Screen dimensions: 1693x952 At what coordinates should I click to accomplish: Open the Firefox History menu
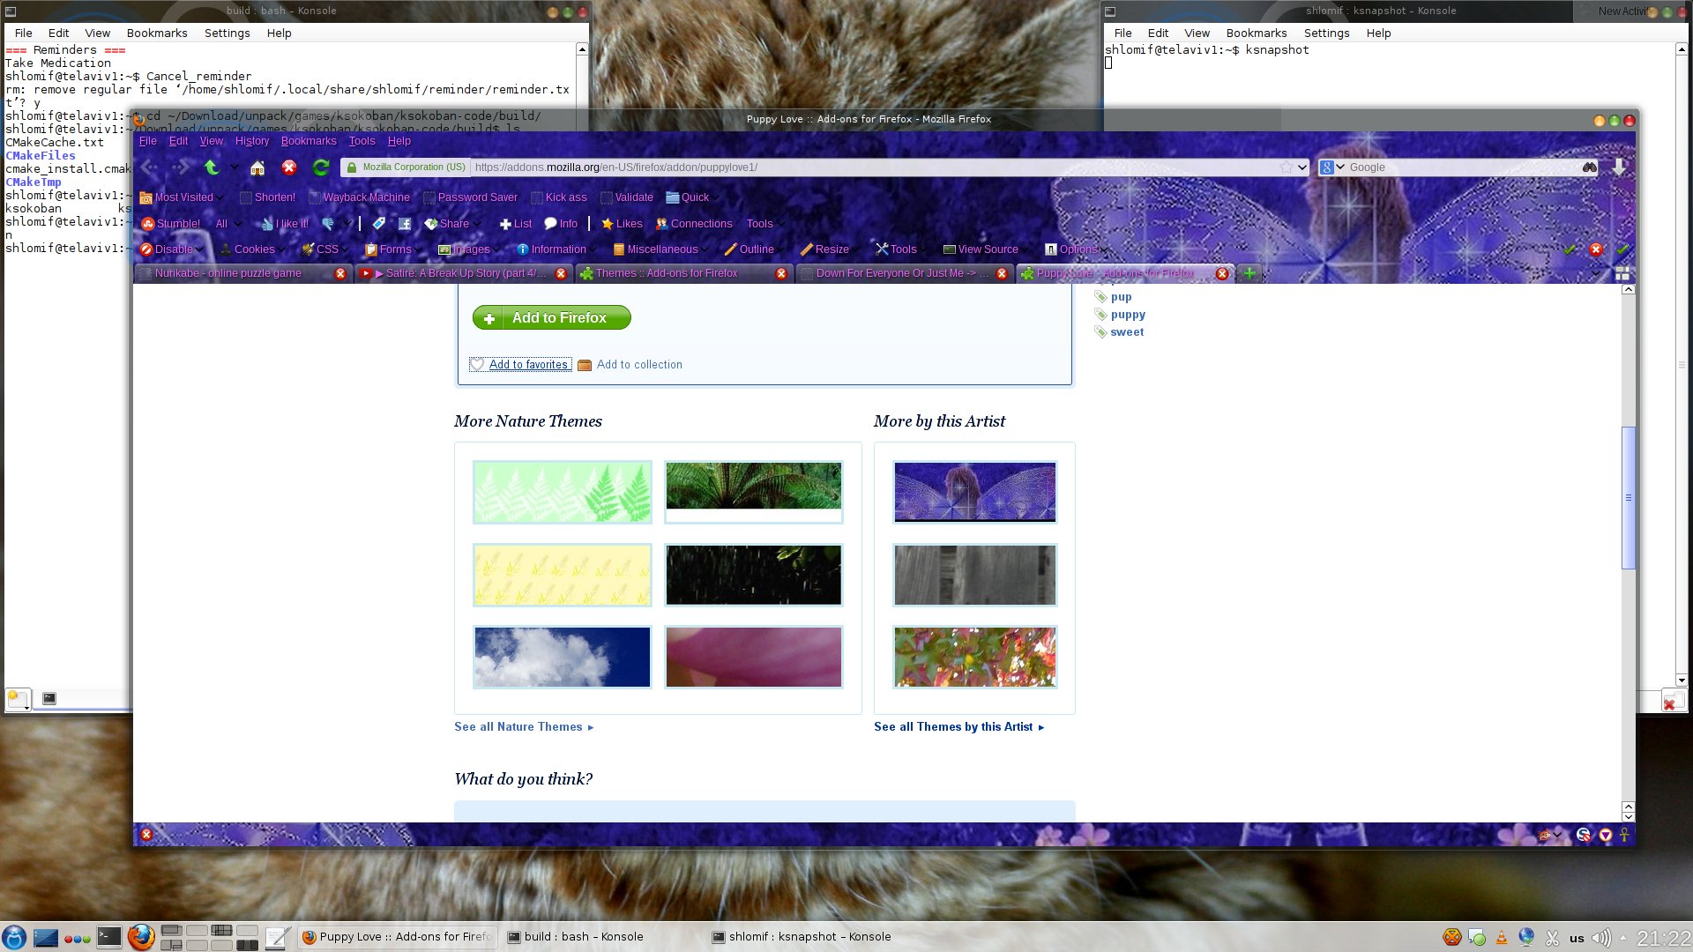[252, 141]
